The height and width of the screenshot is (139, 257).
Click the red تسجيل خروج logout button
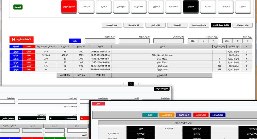pos(69,7)
